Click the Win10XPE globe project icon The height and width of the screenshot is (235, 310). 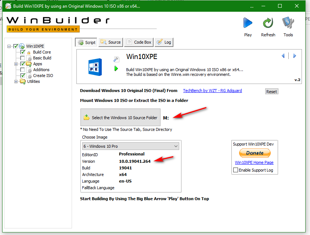22,46
